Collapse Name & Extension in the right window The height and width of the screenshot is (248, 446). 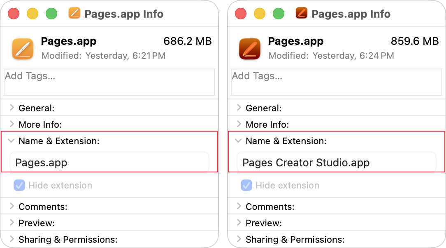pyautogui.click(x=239, y=141)
